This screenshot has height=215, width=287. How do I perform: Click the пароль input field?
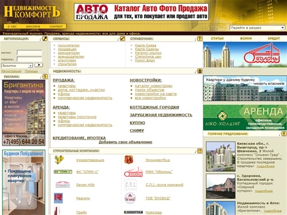click(x=29, y=59)
